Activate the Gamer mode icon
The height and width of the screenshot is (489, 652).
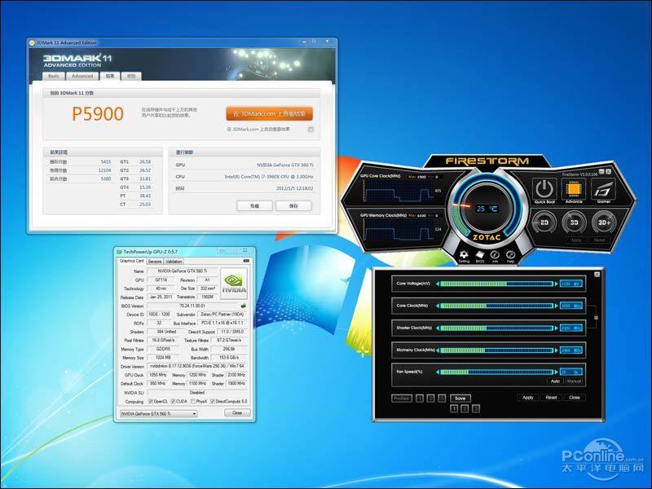click(x=604, y=190)
